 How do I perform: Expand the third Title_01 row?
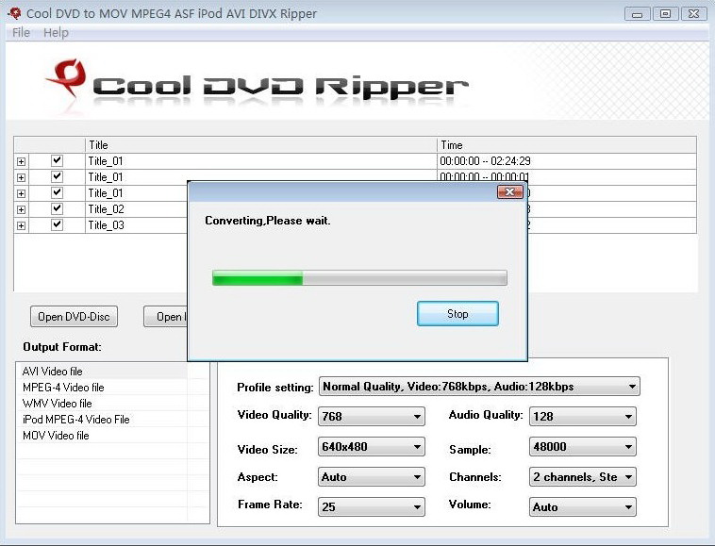pyautogui.click(x=21, y=193)
